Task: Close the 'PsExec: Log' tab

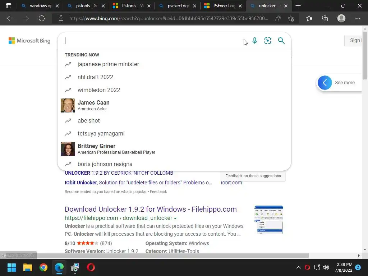Action: [240, 6]
